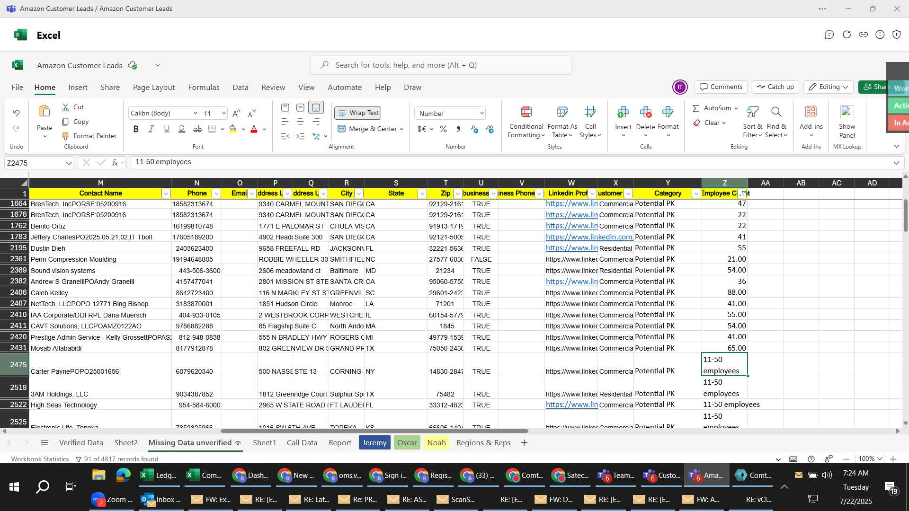Viewport: 909px width, 511px height.
Task: Open the Insert ribbon tab
Action: (78, 88)
